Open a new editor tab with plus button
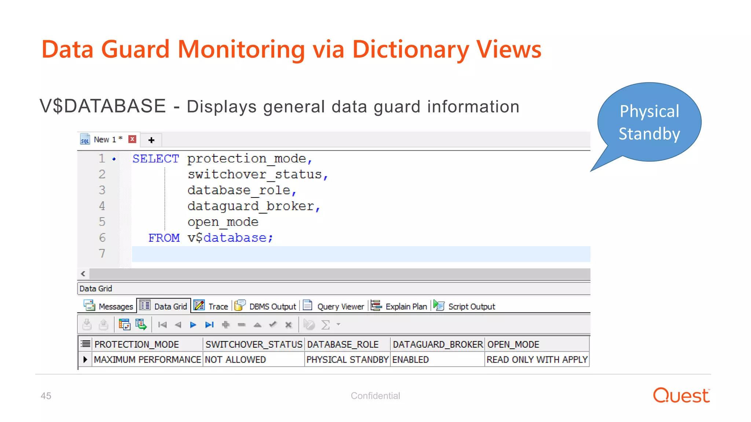The height and width of the screenshot is (422, 751). click(x=151, y=140)
